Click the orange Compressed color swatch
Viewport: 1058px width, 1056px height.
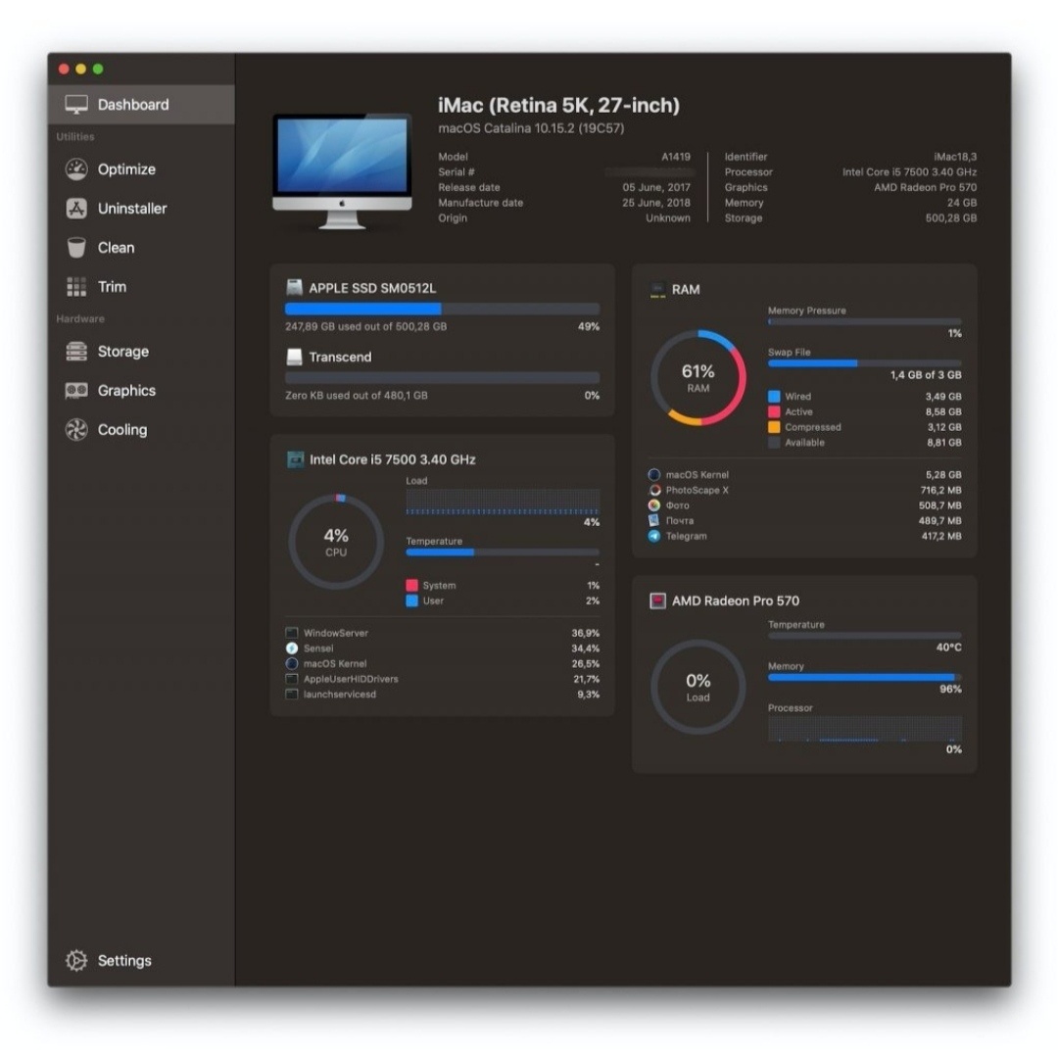coord(775,427)
